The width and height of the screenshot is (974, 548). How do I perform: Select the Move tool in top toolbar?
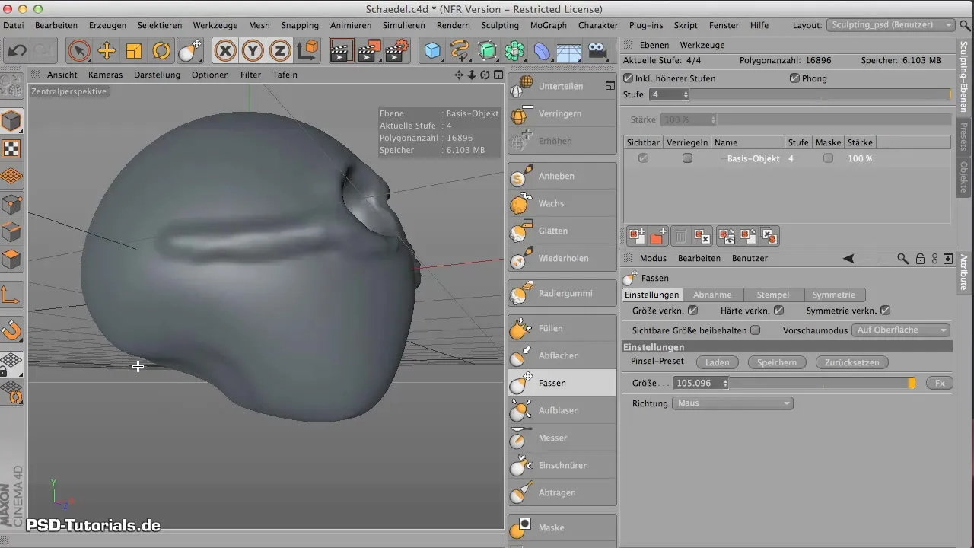tap(107, 51)
